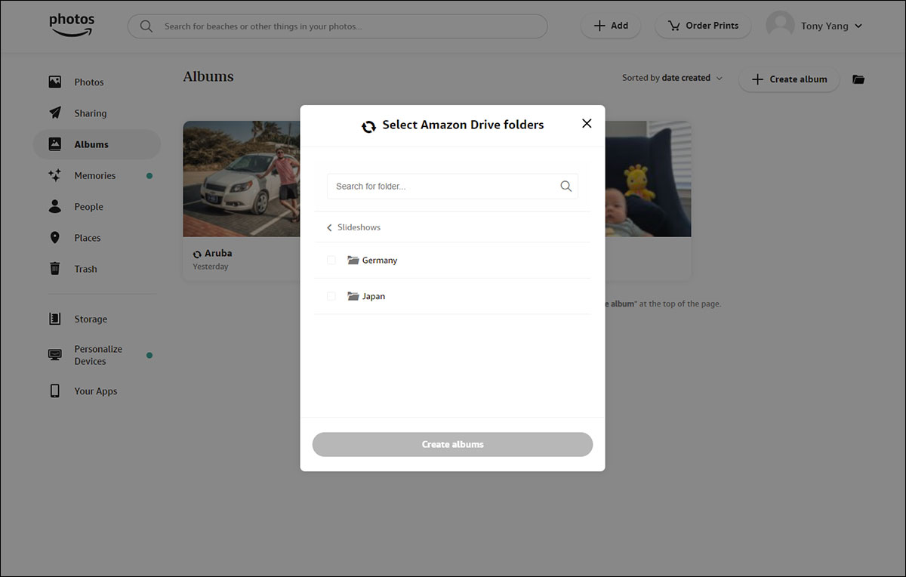The width and height of the screenshot is (906, 577).
Task: Go back via the Slideshows chevron
Action: coord(329,227)
